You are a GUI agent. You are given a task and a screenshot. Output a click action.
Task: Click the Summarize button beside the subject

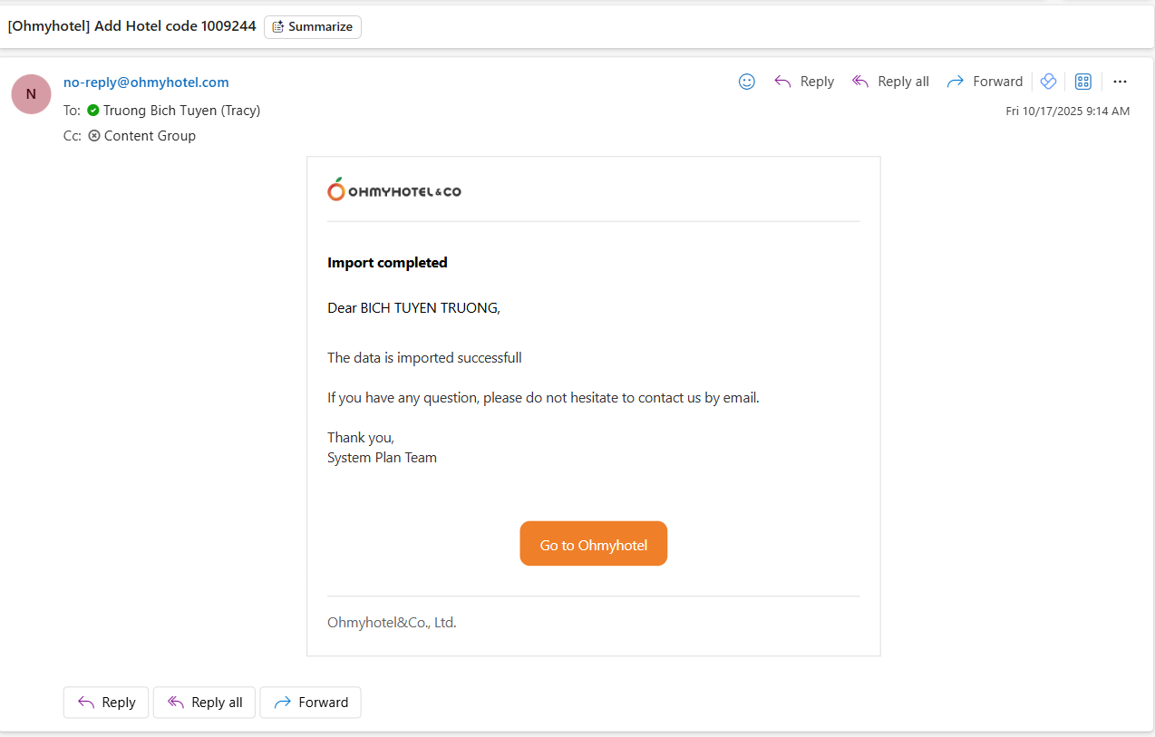(313, 27)
